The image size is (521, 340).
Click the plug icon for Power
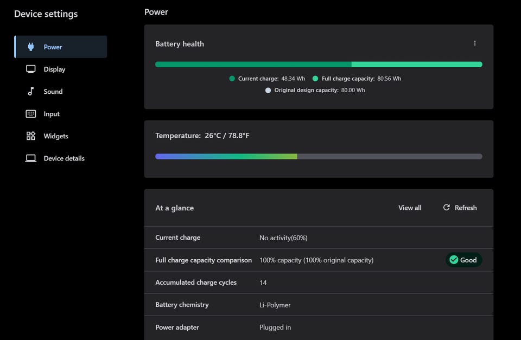point(31,47)
